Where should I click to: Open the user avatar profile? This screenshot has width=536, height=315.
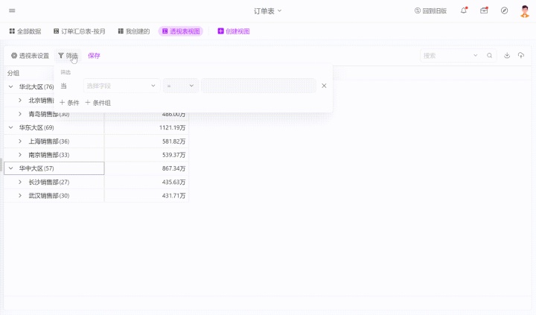click(x=524, y=10)
